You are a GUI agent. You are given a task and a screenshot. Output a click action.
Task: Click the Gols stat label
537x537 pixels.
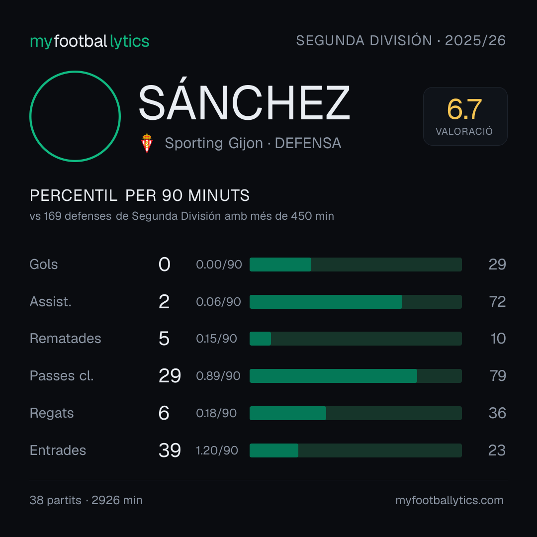[43, 265]
